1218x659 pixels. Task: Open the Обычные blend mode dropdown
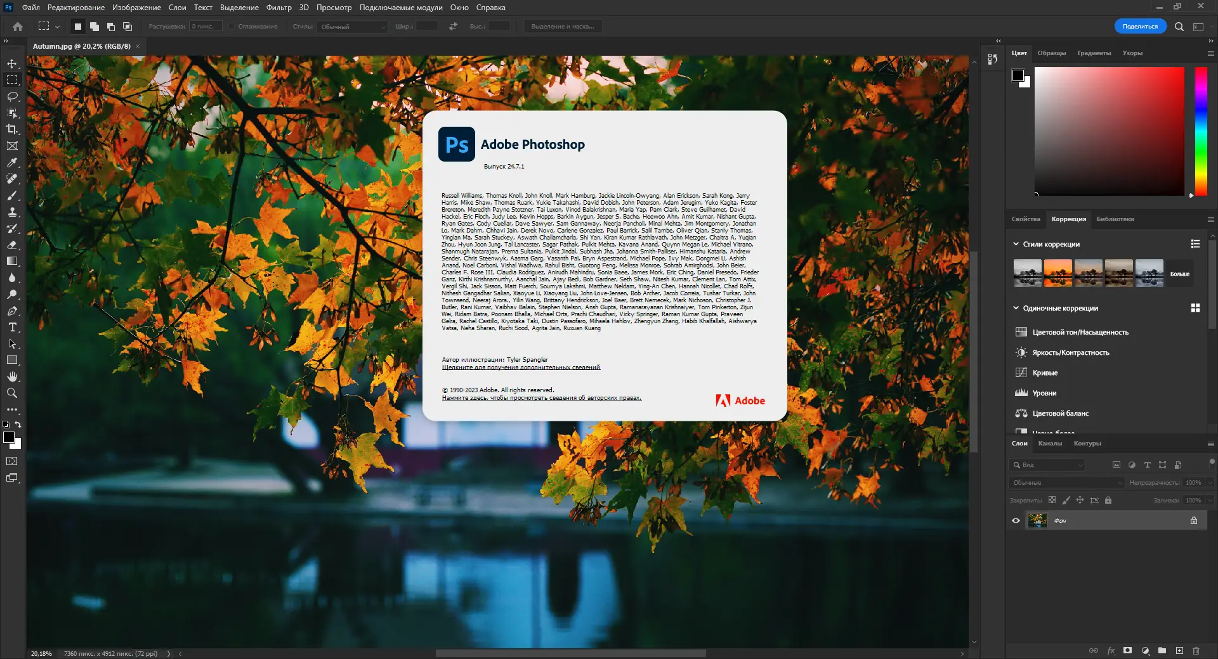(x=1066, y=482)
